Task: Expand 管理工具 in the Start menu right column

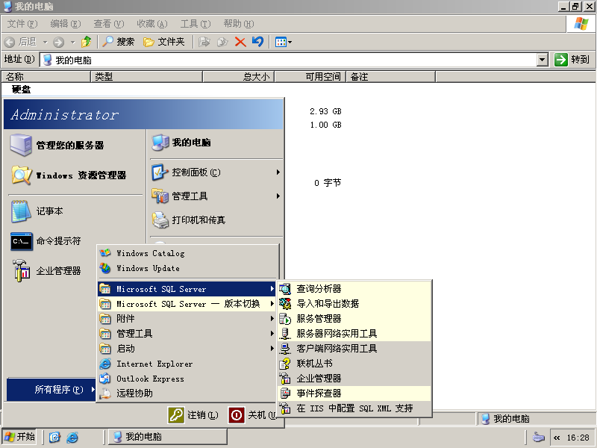Action: point(216,196)
